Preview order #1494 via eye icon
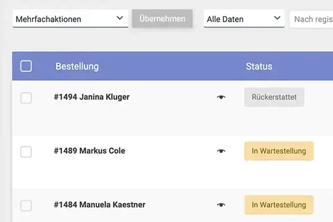333x222 pixels. [221, 97]
